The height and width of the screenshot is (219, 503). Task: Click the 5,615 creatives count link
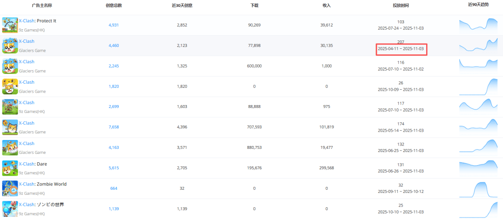coord(114,168)
